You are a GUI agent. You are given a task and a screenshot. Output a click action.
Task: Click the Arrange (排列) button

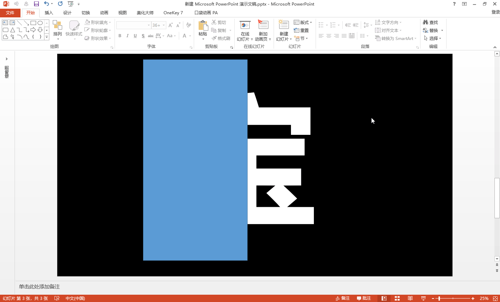click(58, 30)
